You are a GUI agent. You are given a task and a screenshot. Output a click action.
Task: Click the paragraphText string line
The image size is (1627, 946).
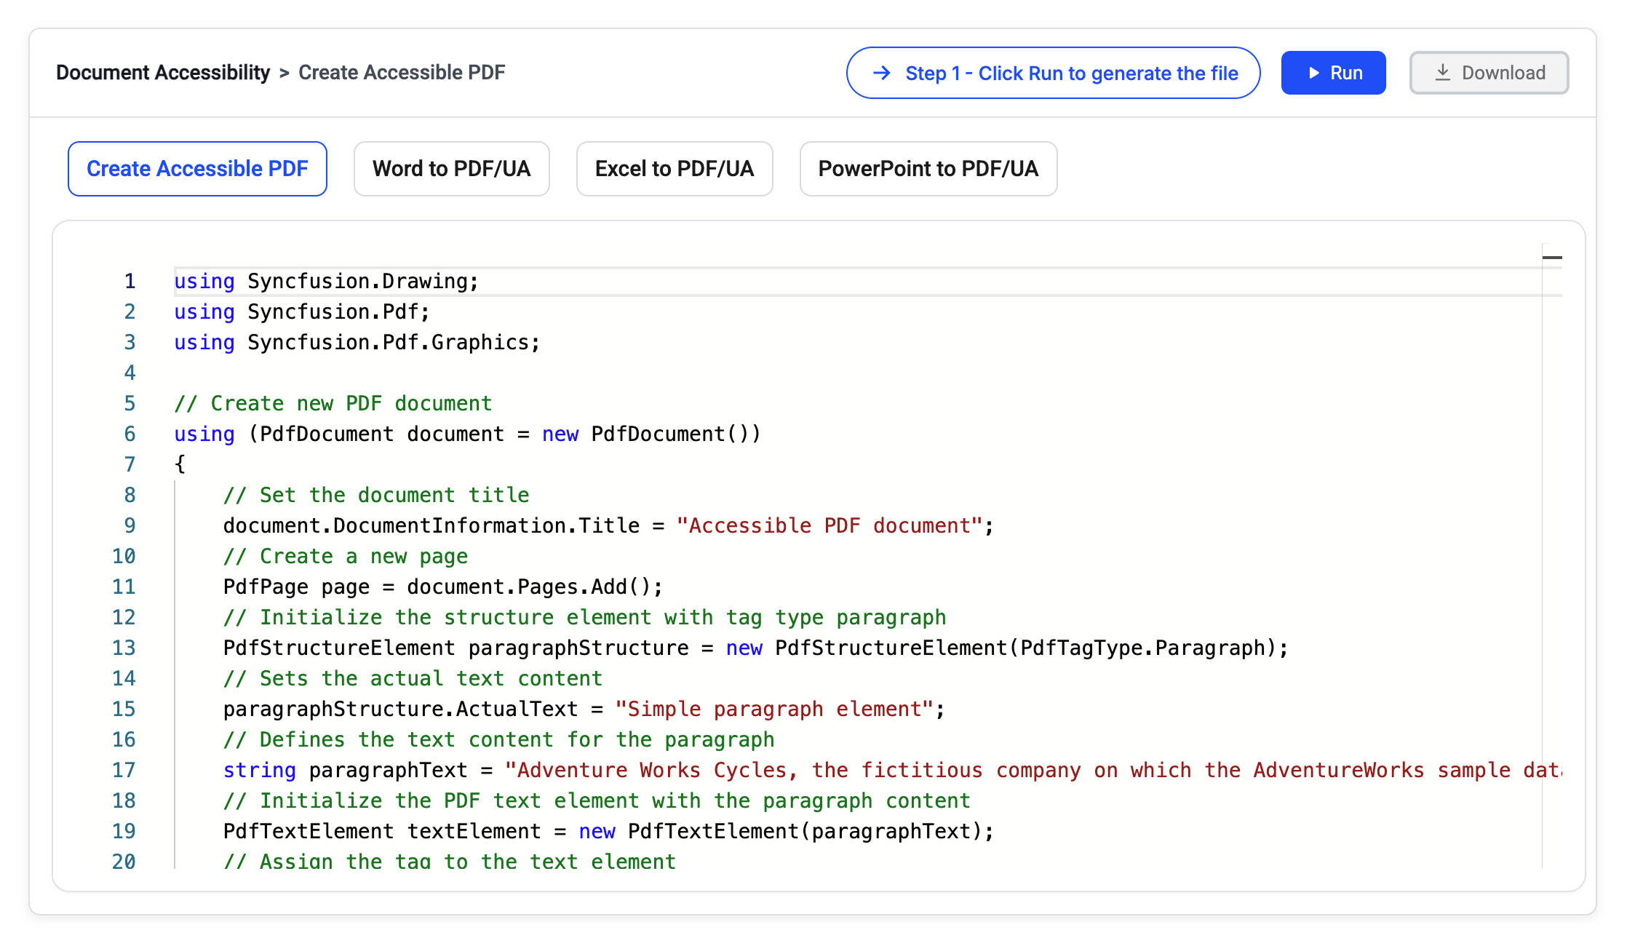point(892,771)
